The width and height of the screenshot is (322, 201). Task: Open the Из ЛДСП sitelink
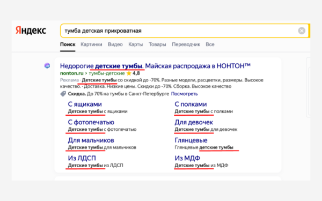click(x=82, y=158)
